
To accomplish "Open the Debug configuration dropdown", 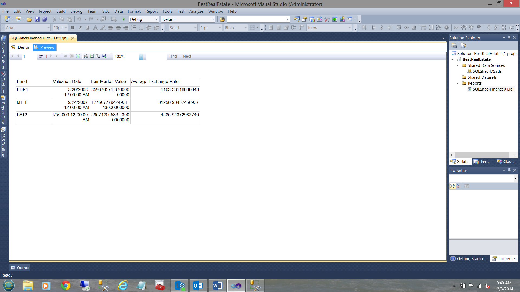I will [x=157, y=19].
